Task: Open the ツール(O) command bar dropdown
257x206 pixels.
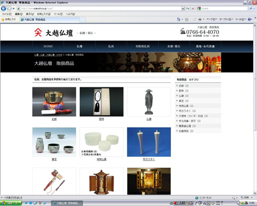Action: pos(241,19)
